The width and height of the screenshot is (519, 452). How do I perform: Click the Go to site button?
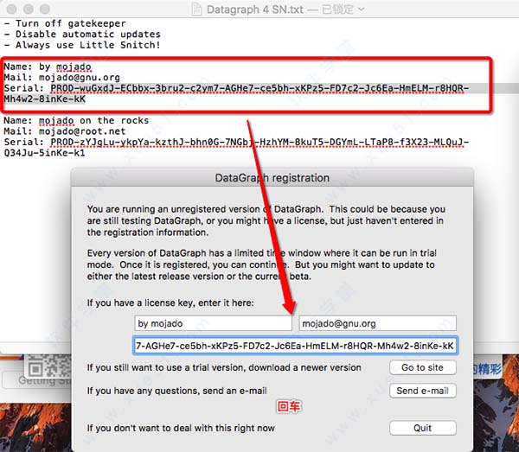click(423, 367)
